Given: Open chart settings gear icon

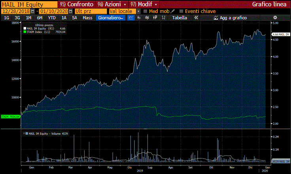Looking at the screenshot, I should point(275,18).
